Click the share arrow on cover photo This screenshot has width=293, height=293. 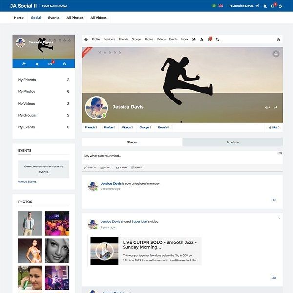click(276, 107)
